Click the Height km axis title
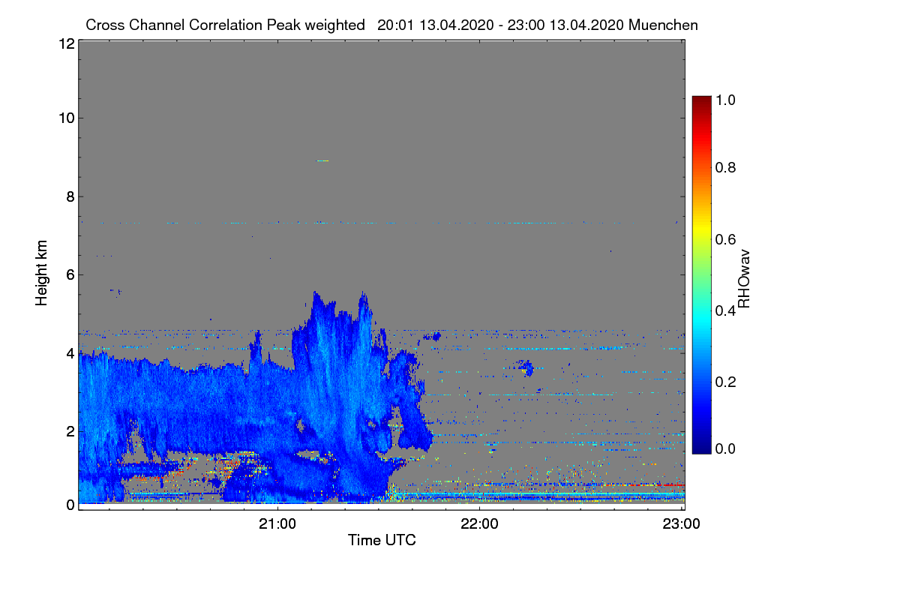Screen dimensions: 900x600 click(42, 274)
